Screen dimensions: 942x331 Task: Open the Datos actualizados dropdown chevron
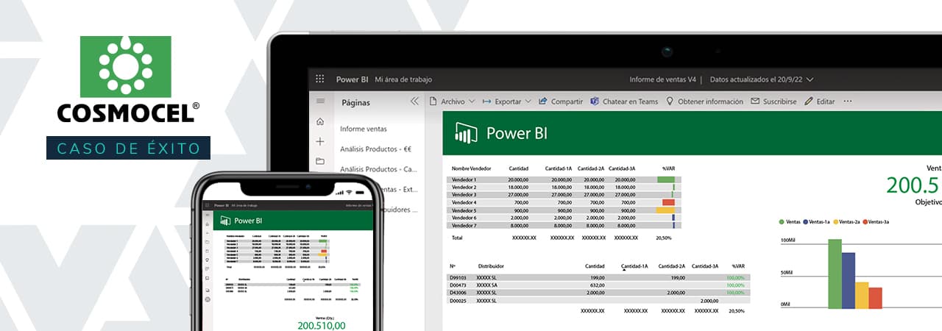click(810, 79)
